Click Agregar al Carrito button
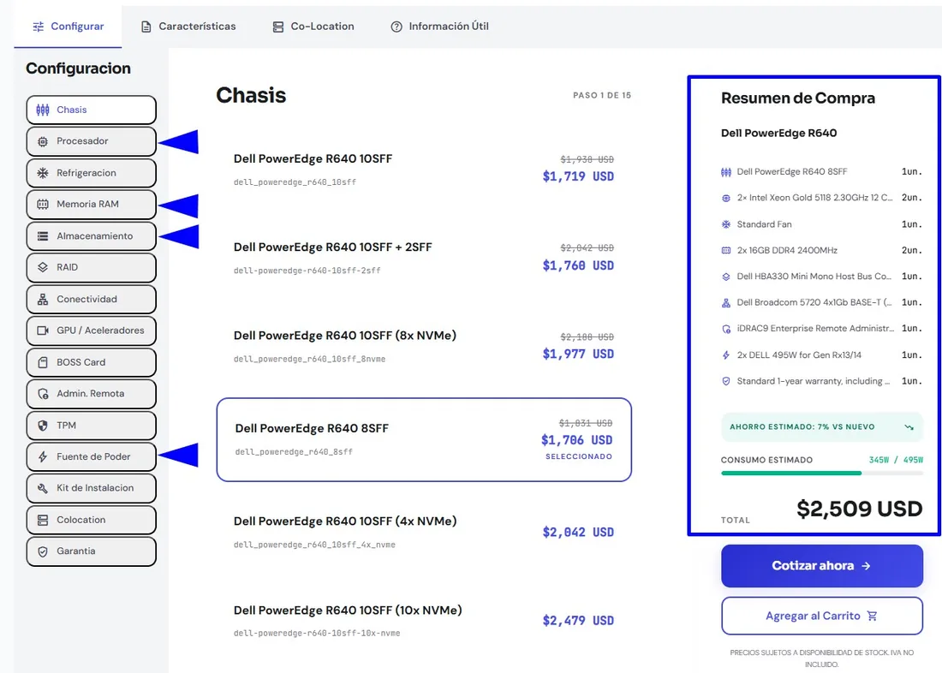Image resolution: width=942 pixels, height=673 pixels. click(x=822, y=616)
